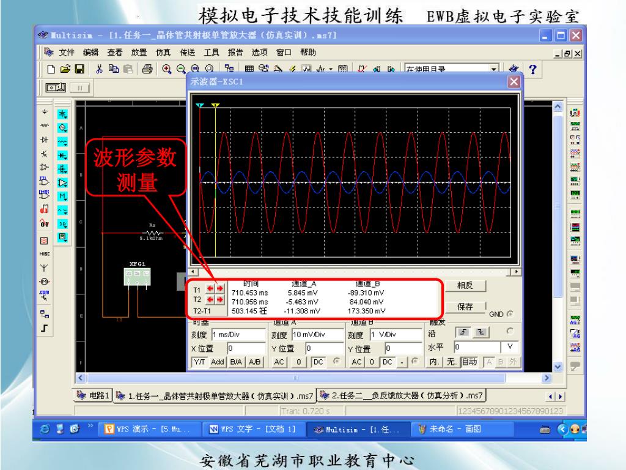This screenshot has width=626, height=470.
Task: Click the timebase 刻度 1 ms/Div field
Action: pyautogui.click(x=238, y=335)
